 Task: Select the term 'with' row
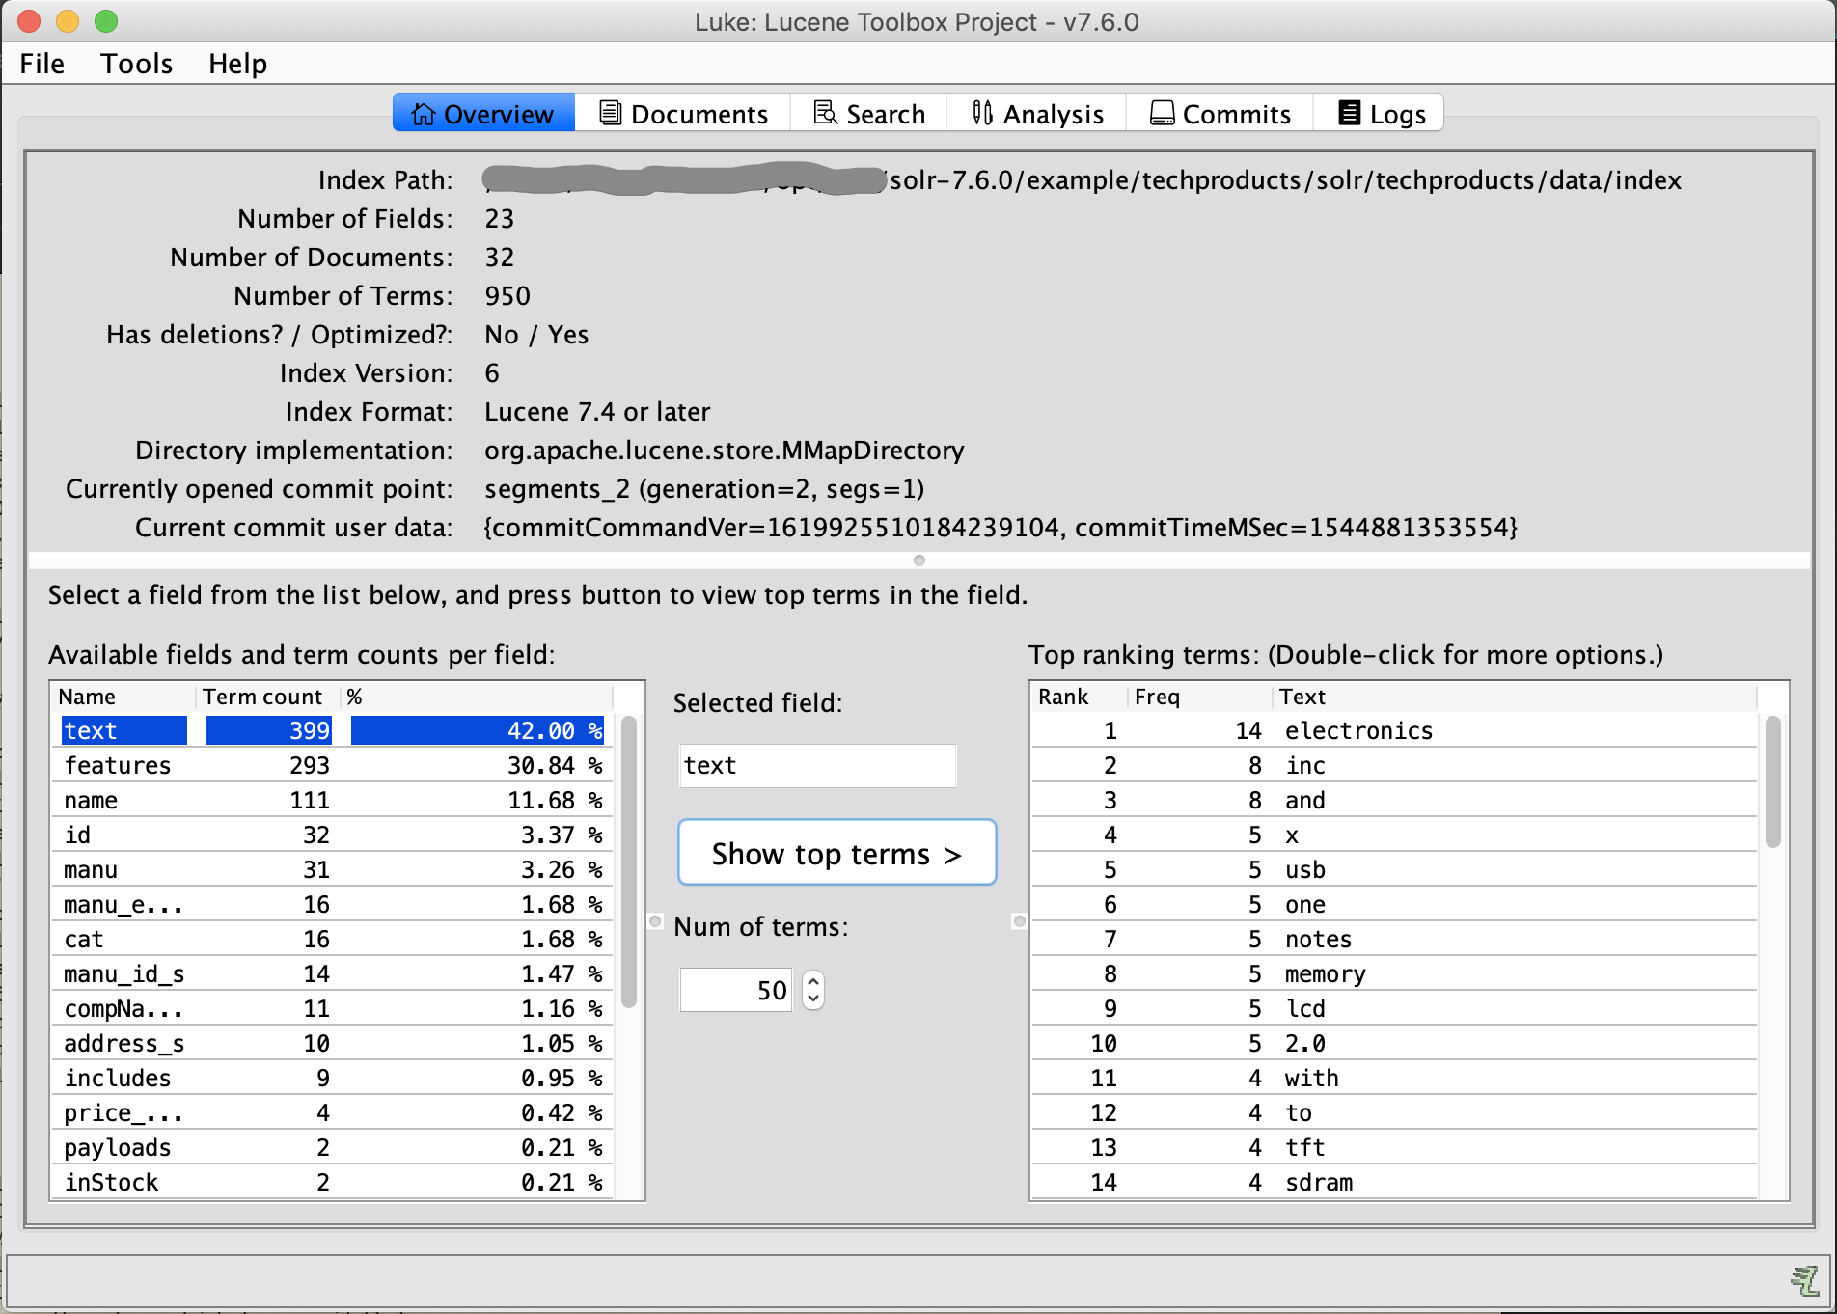[1395, 1078]
